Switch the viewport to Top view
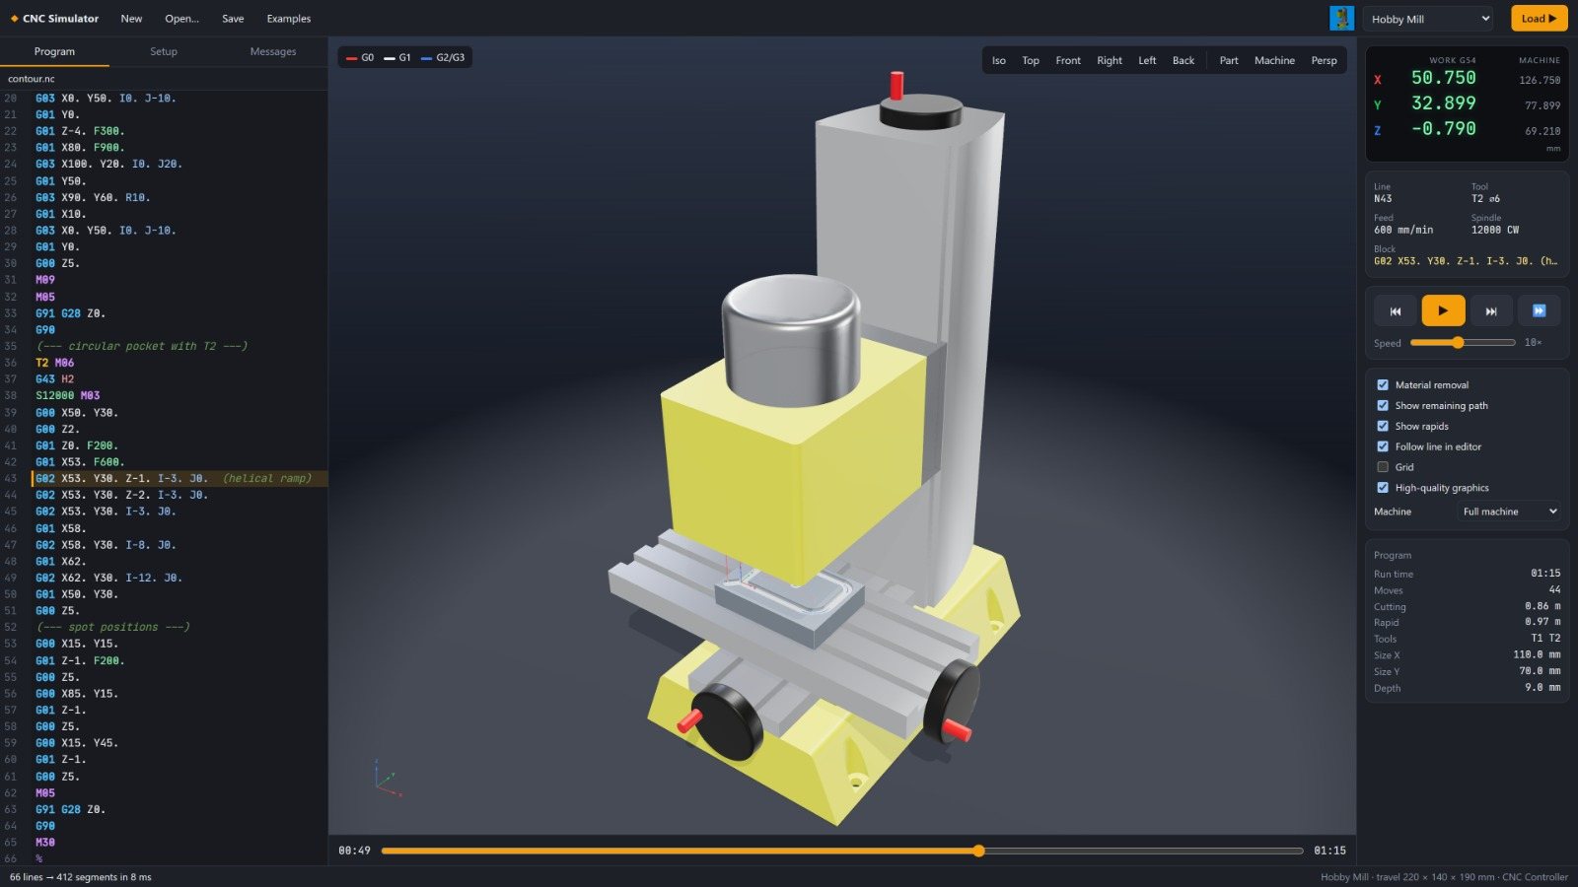This screenshot has width=1578, height=887. point(1031,60)
